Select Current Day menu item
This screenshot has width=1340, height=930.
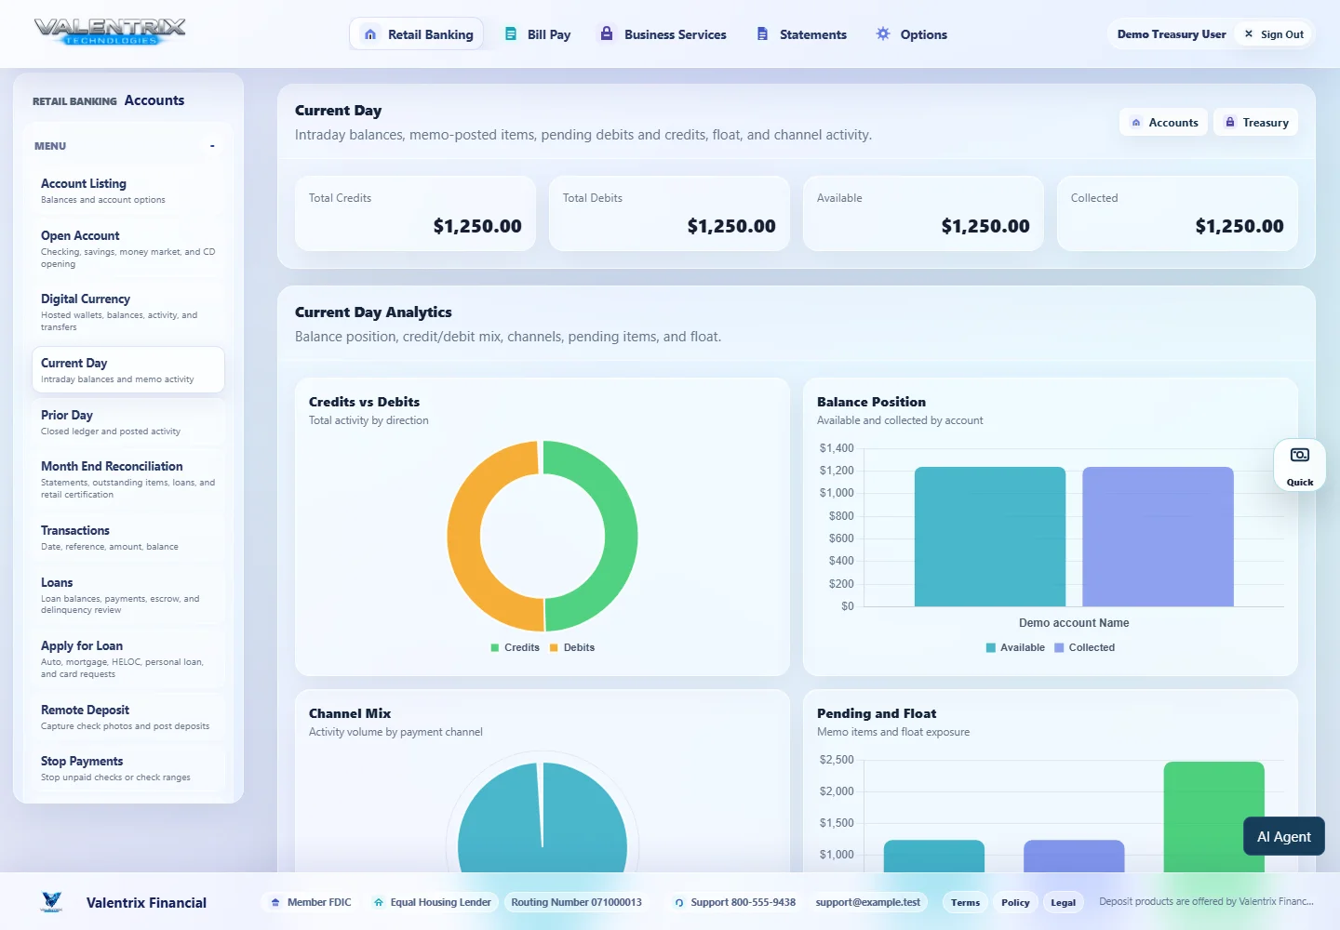pos(128,370)
